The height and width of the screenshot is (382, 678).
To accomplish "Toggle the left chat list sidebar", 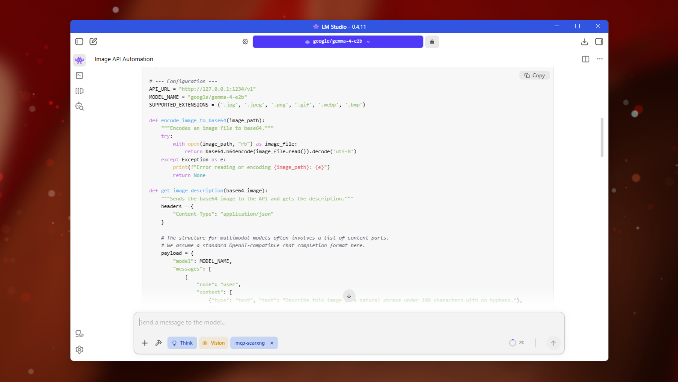I will coord(79,41).
